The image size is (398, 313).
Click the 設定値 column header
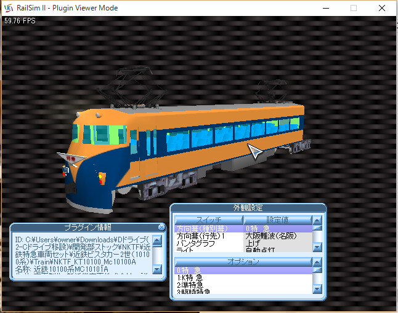278,220
